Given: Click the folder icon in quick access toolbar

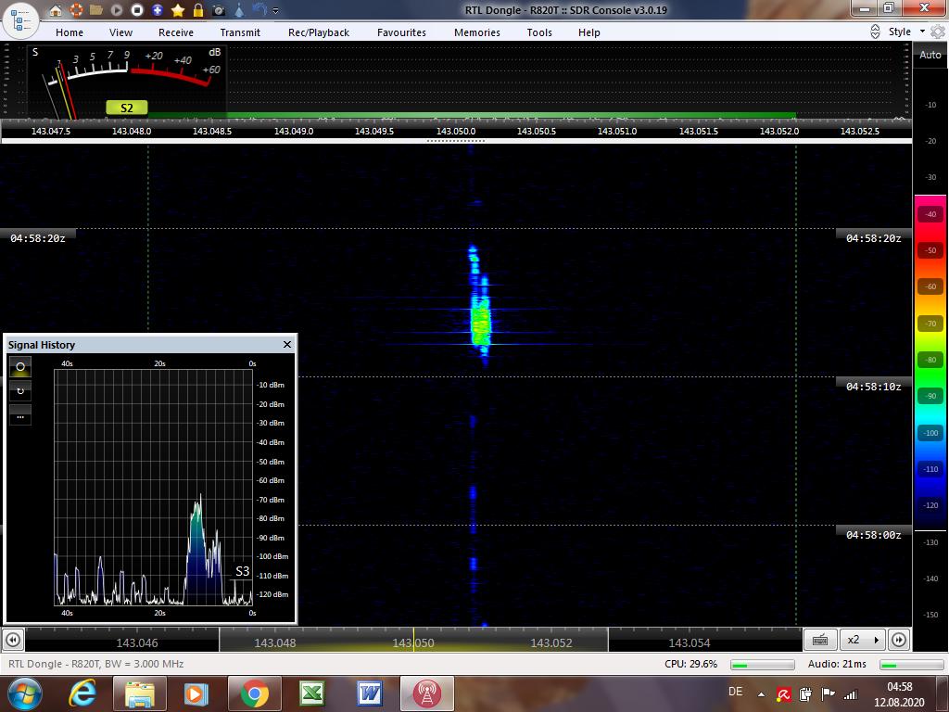Looking at the screenshot, I should point(96,9).
